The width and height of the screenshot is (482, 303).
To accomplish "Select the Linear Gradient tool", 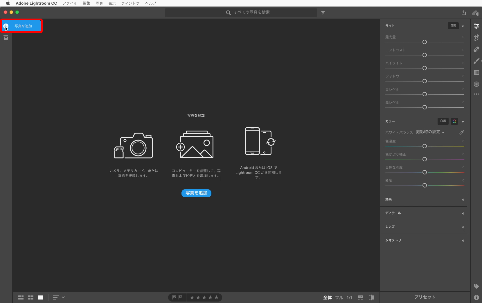I will coord(476,73).
